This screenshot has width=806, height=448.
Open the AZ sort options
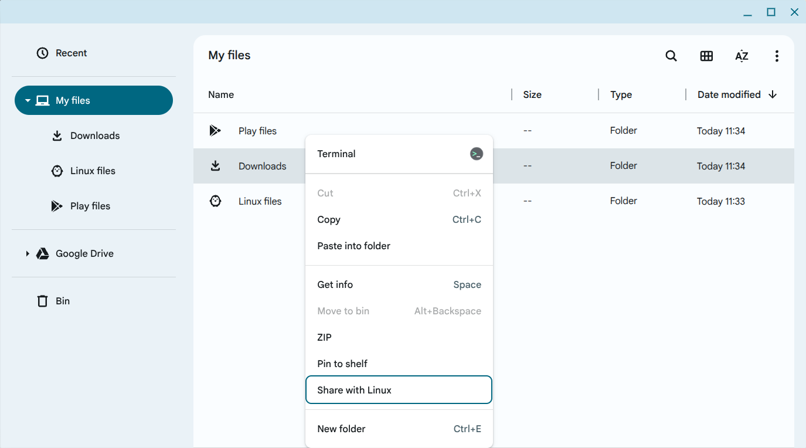742,56
